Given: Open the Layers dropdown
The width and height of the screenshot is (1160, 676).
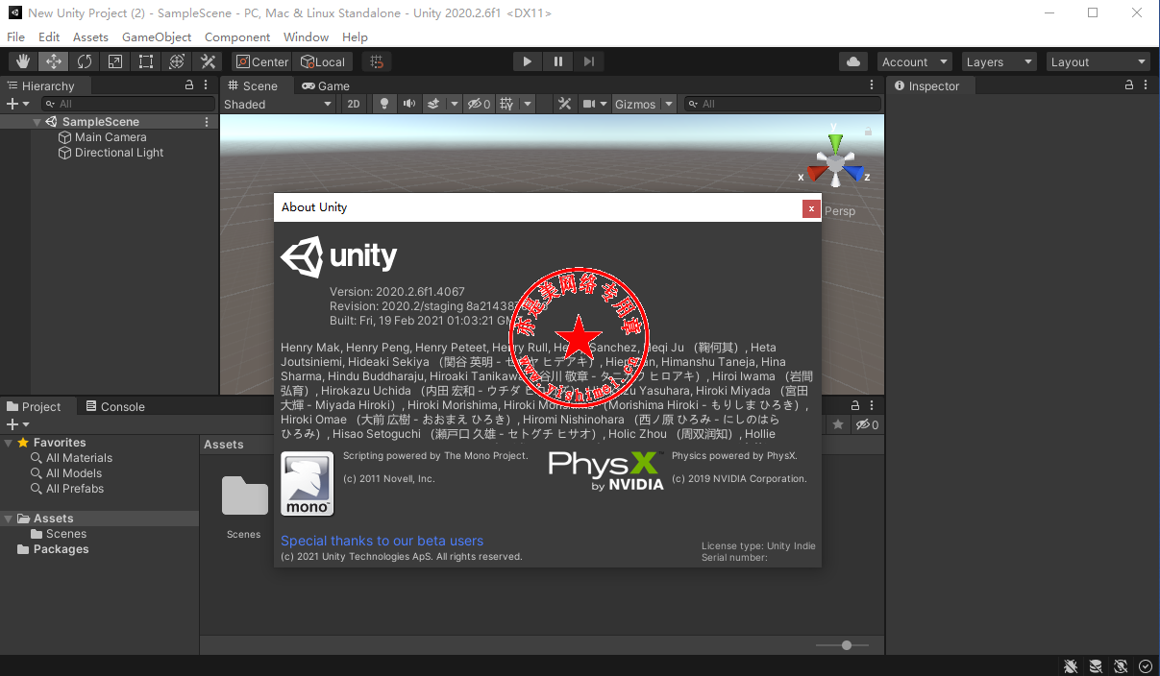Looking at the screenshot, I should click(x=1000, y=61).
